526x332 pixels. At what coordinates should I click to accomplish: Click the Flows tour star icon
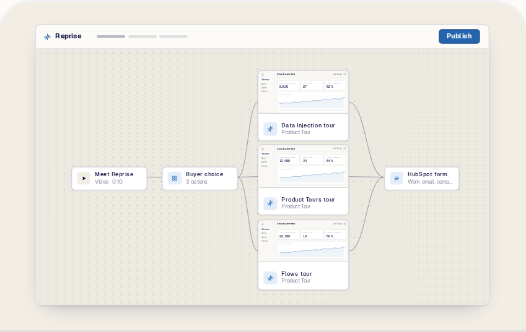270,278
